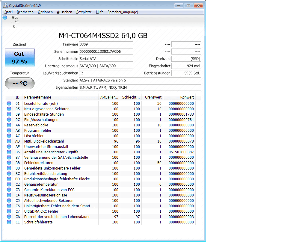
Task: Click the Rohwert column header
Action: tap(179, 97)
